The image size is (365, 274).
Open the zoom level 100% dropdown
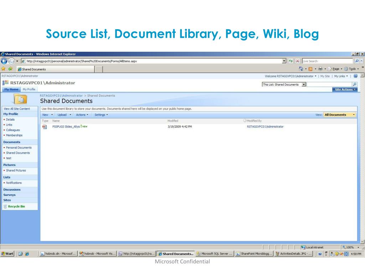tap(358, 247)
